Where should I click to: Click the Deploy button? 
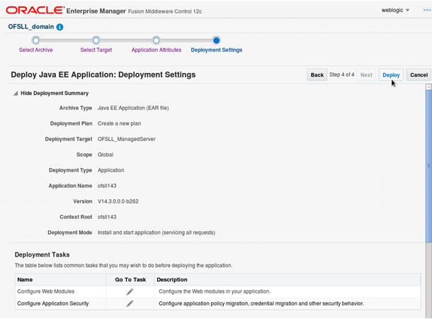[x=391, y=75]
